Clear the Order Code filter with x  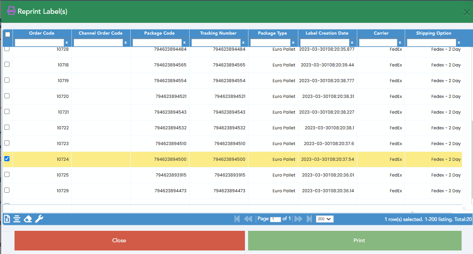67,42
